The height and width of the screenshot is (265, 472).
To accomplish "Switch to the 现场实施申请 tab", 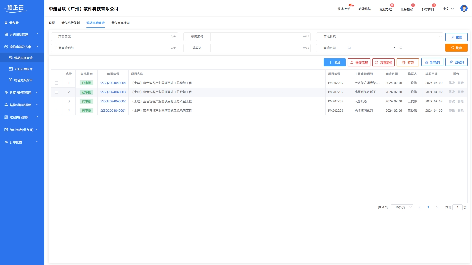I will 96,23.
